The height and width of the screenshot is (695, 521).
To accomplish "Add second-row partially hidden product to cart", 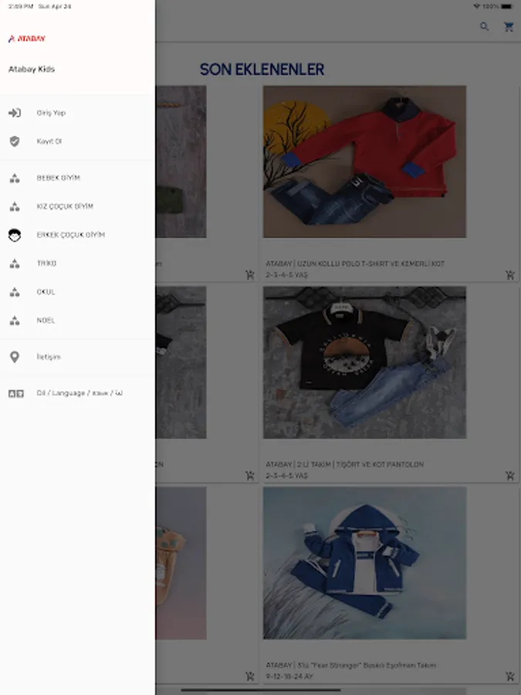I will 250,476.
